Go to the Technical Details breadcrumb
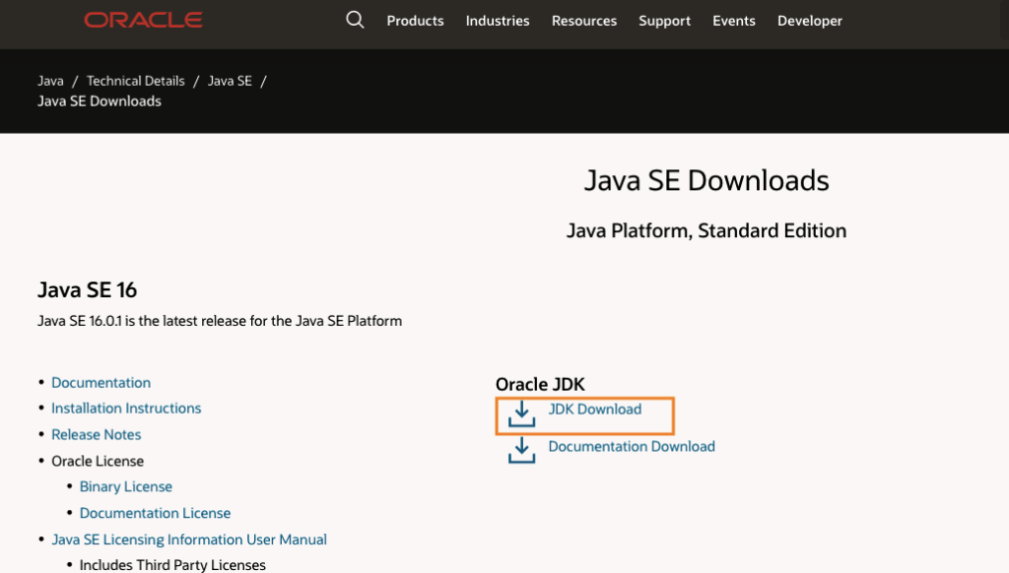Viewport: 1009px width, 573px height. pos(135,81)
